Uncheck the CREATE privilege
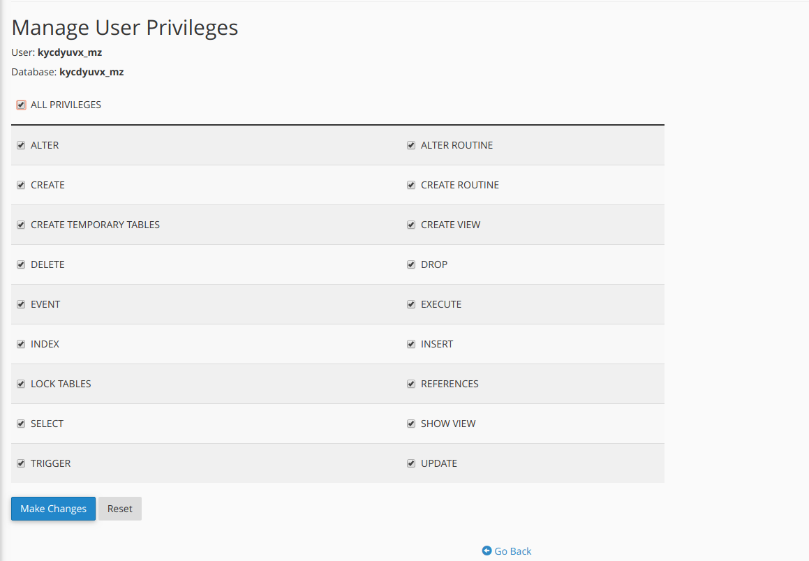Viewport: 809px width, 561px height. (x=21, y=185)
